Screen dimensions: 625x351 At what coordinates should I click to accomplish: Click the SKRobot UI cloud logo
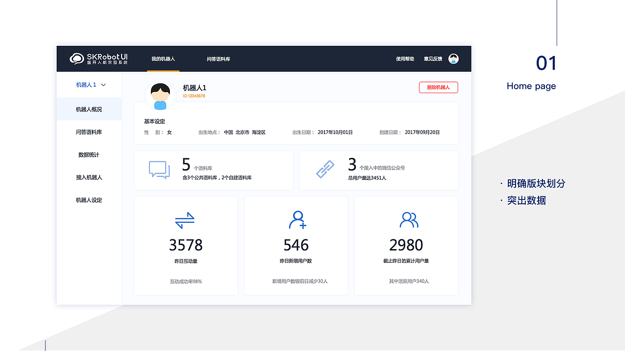point(77,59)
